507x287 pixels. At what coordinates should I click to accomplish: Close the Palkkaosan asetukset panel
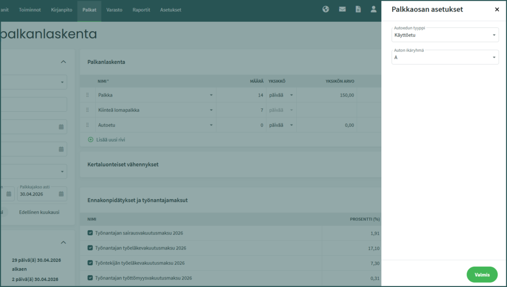(x=497, y=9)
